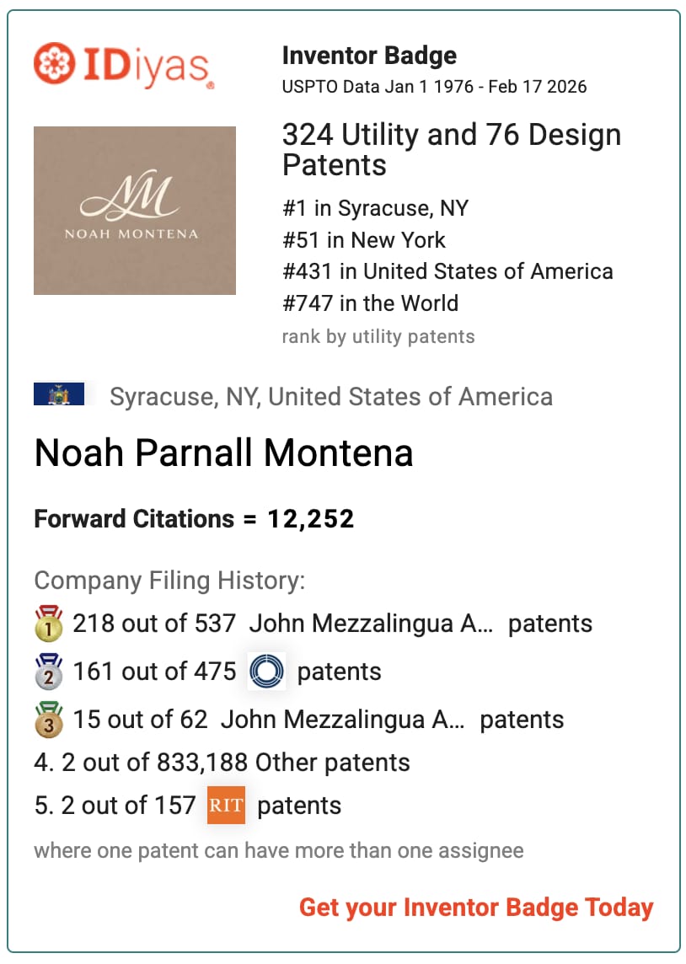The image size is (686, 964).
Task: Click the Forward Citations 12,252 value
Action: (x=311, y=519)
